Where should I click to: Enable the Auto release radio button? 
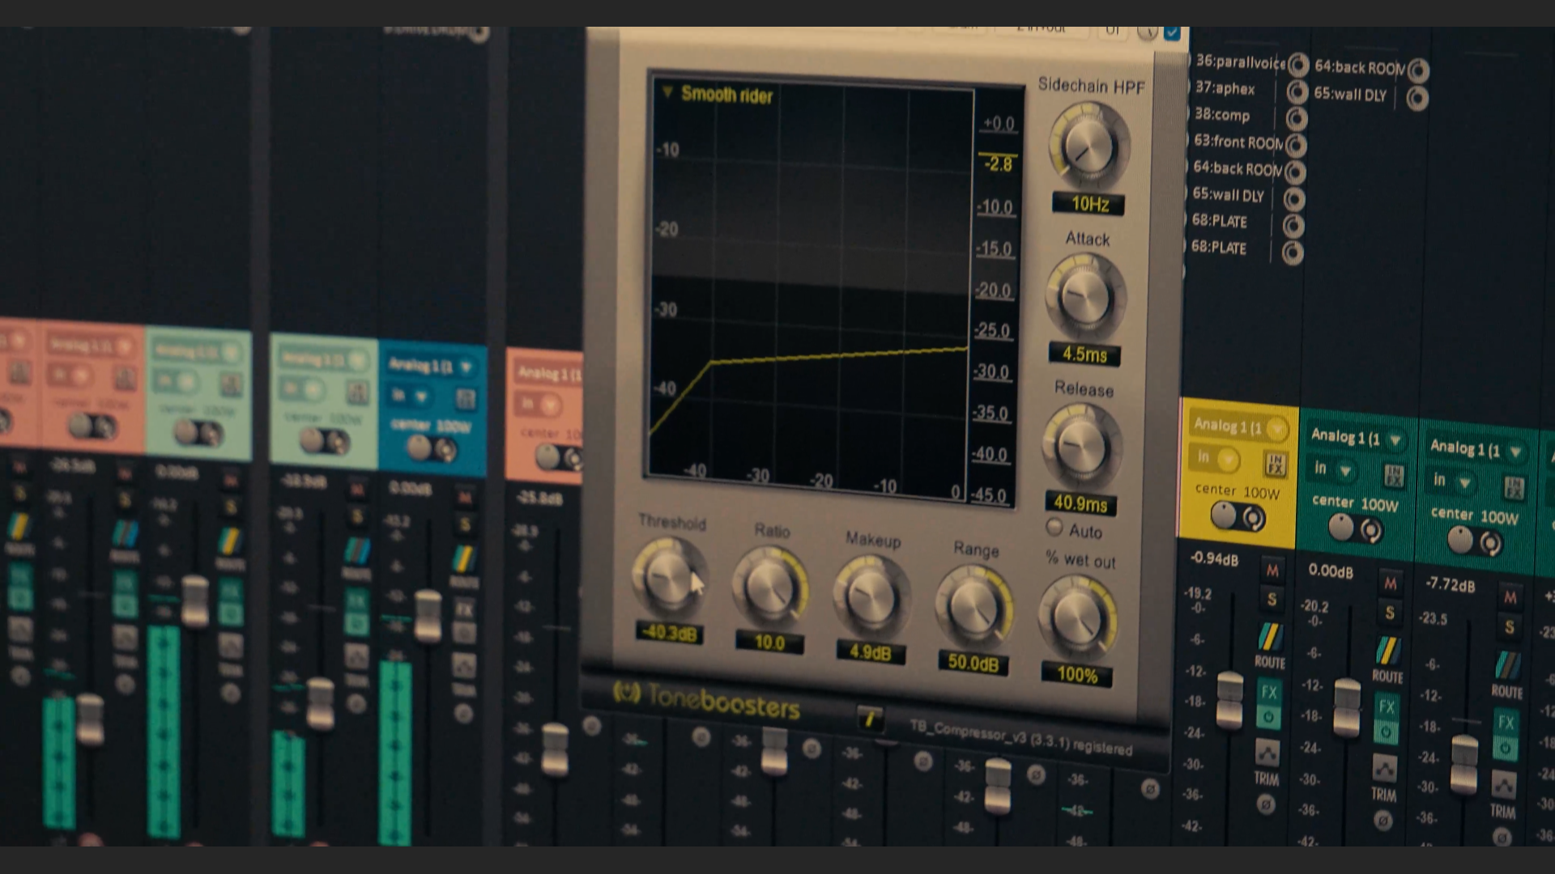click(1054, 527)
